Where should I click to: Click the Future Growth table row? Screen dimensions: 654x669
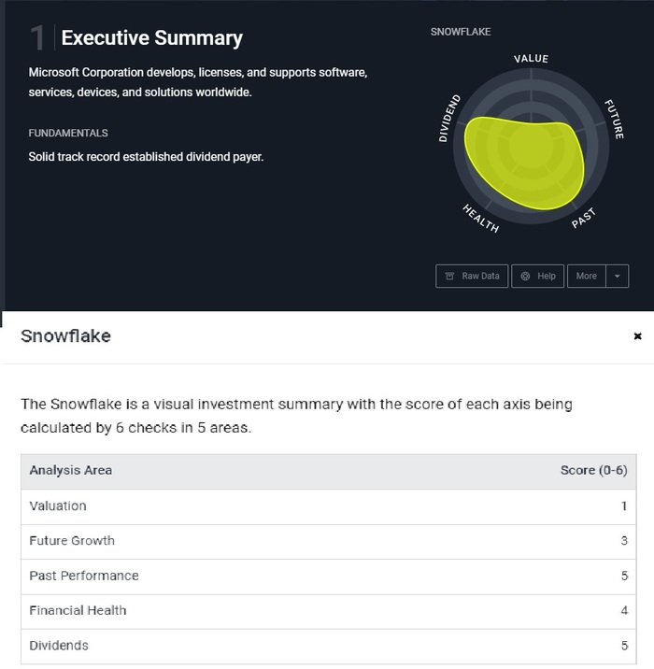point(328,541)
